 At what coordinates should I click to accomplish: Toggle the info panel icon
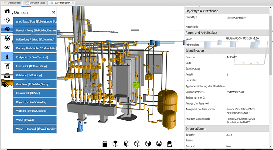point(7,57)
